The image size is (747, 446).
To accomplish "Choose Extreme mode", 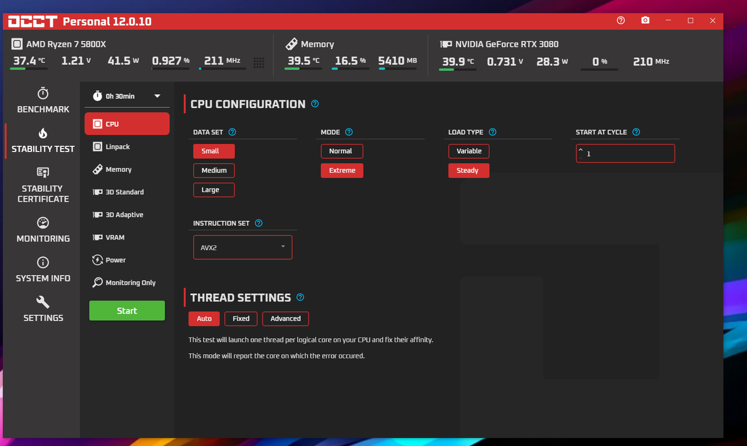I will point(342,170).
